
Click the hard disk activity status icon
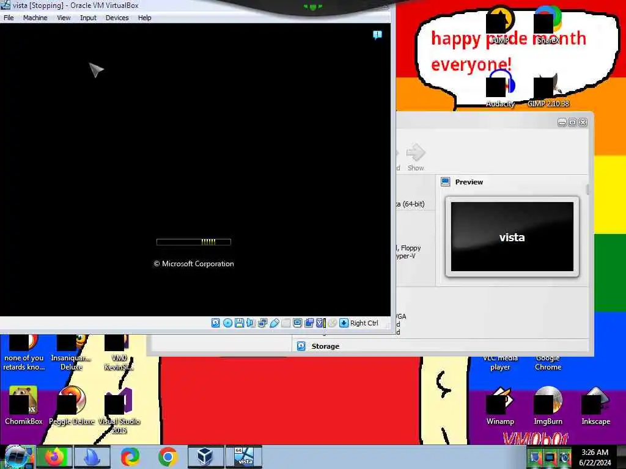click(216, 323)
